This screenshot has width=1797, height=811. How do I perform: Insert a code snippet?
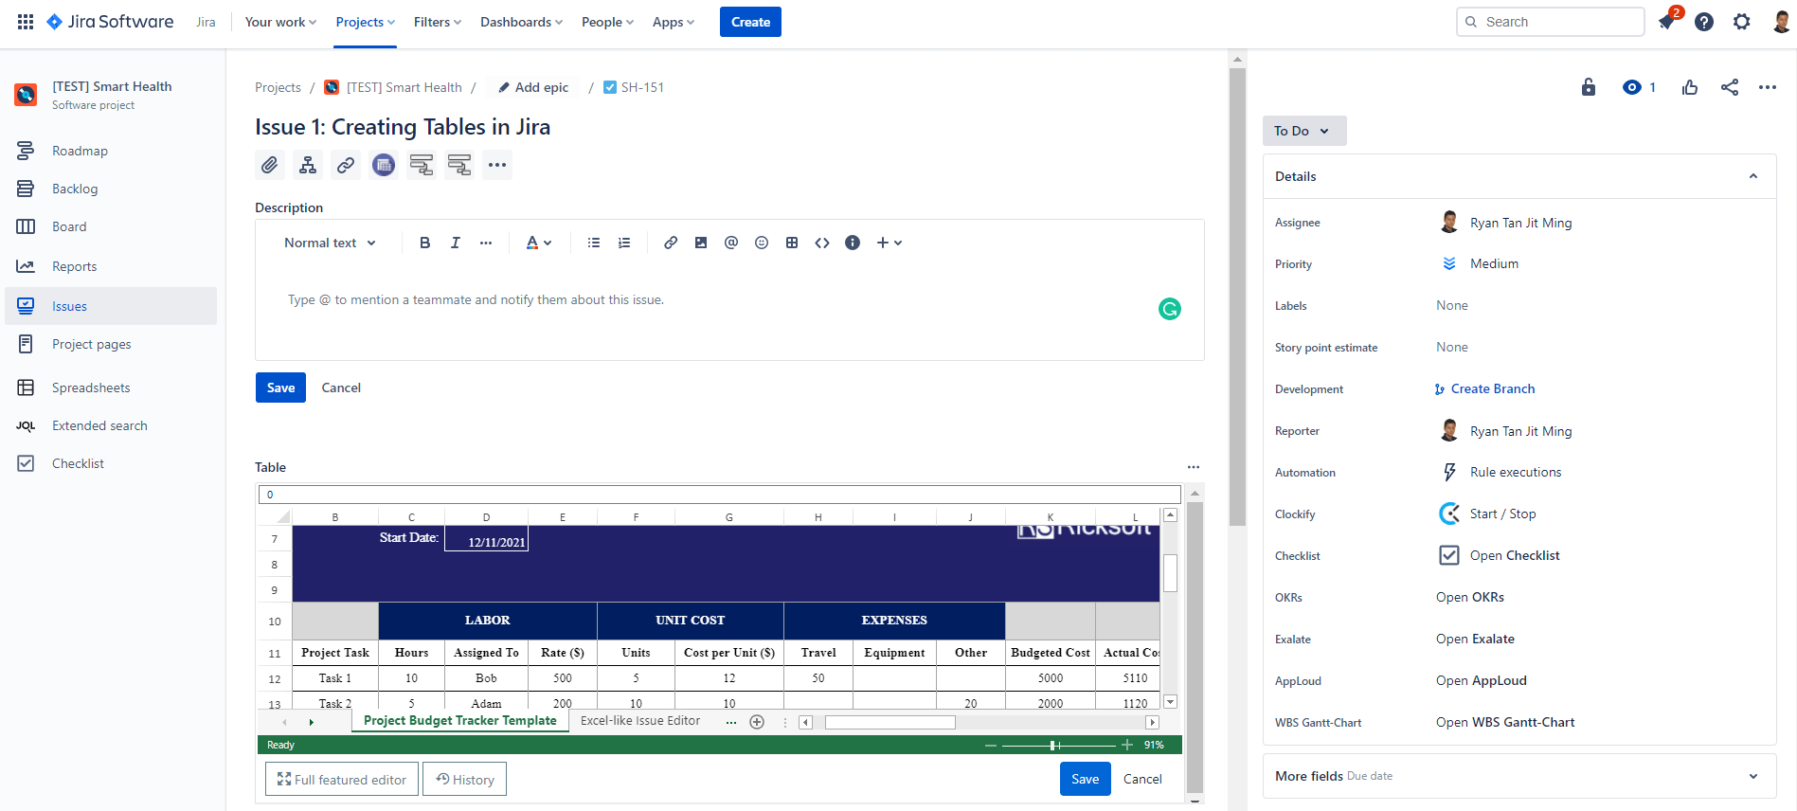[x=822, y=243]
